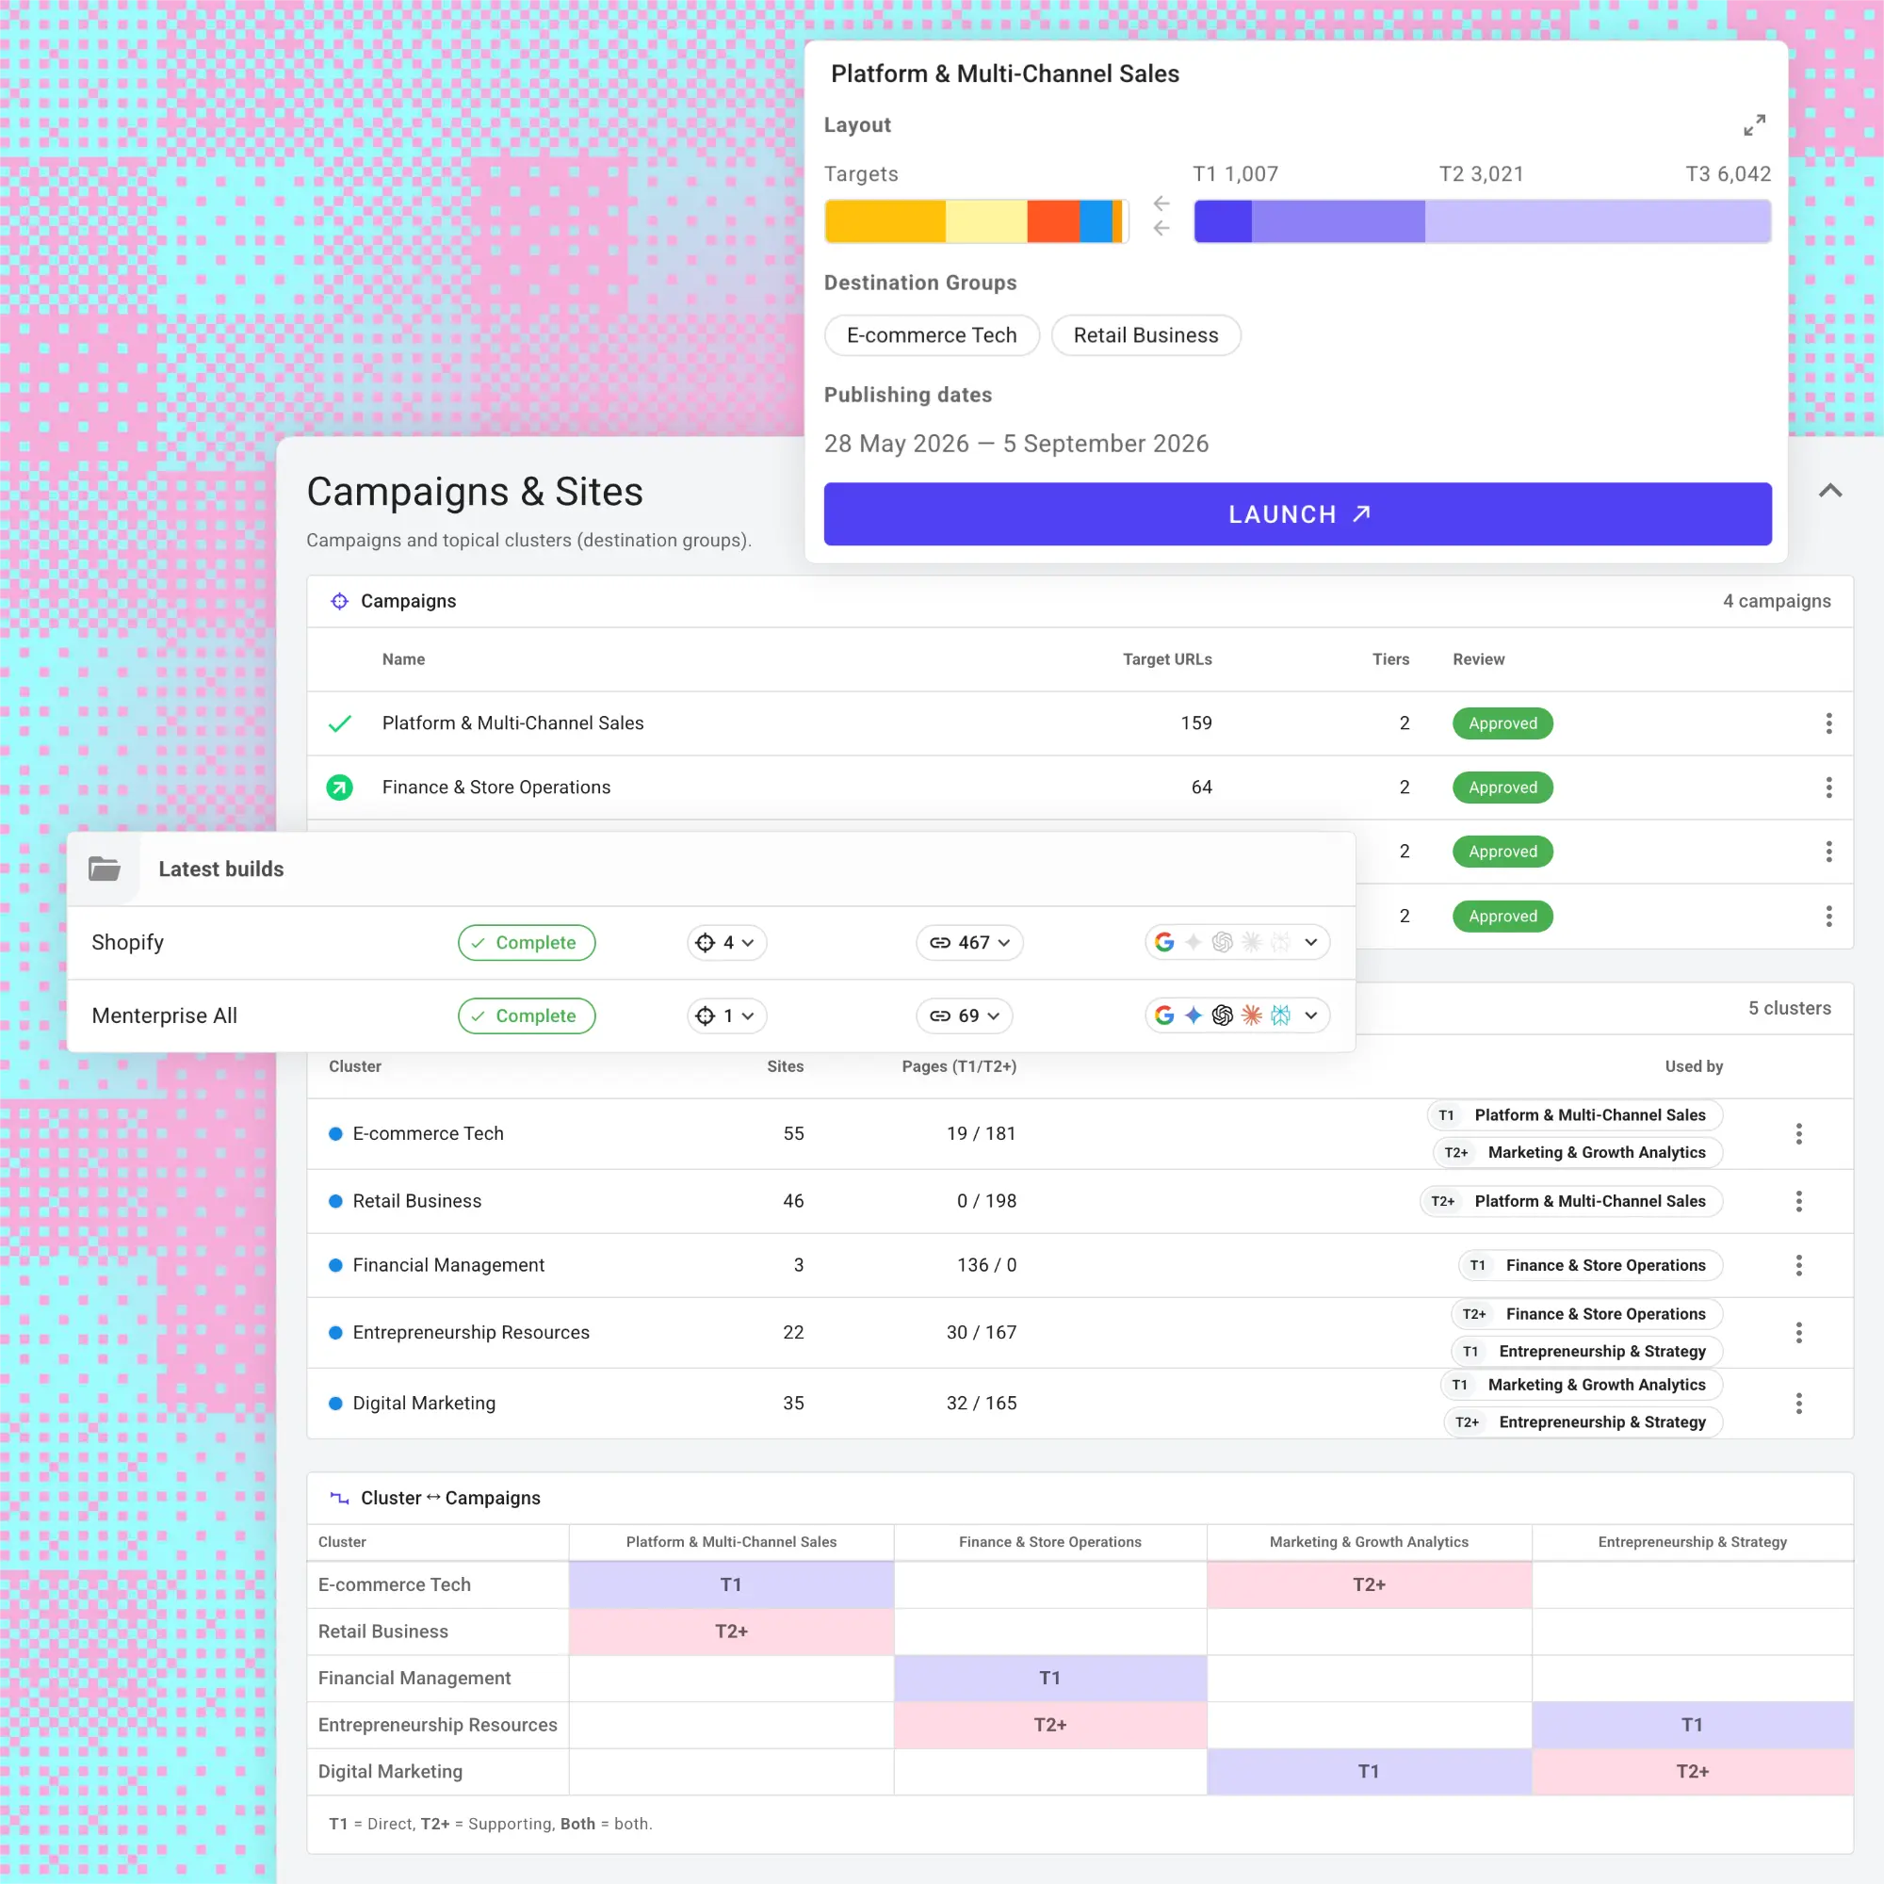Click the Marketing & Growth Analytics matrix column header
1884x1884 pixels.
1368,1542
